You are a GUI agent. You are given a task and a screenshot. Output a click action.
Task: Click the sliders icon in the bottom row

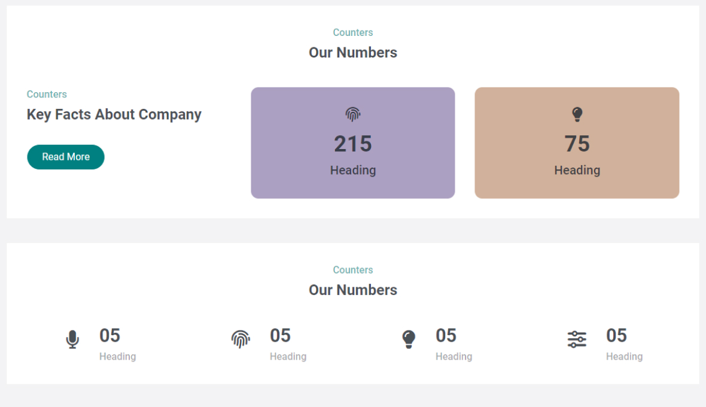coord(577,339)
